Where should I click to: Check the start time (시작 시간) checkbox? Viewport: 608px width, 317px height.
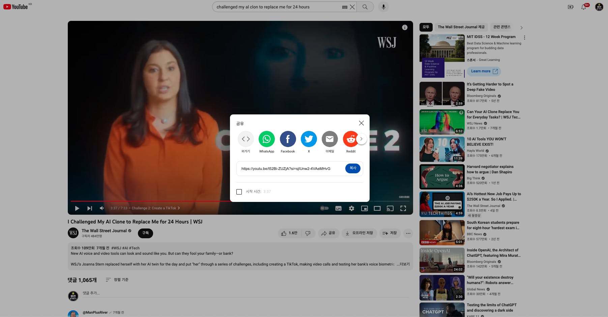point(239,192)
